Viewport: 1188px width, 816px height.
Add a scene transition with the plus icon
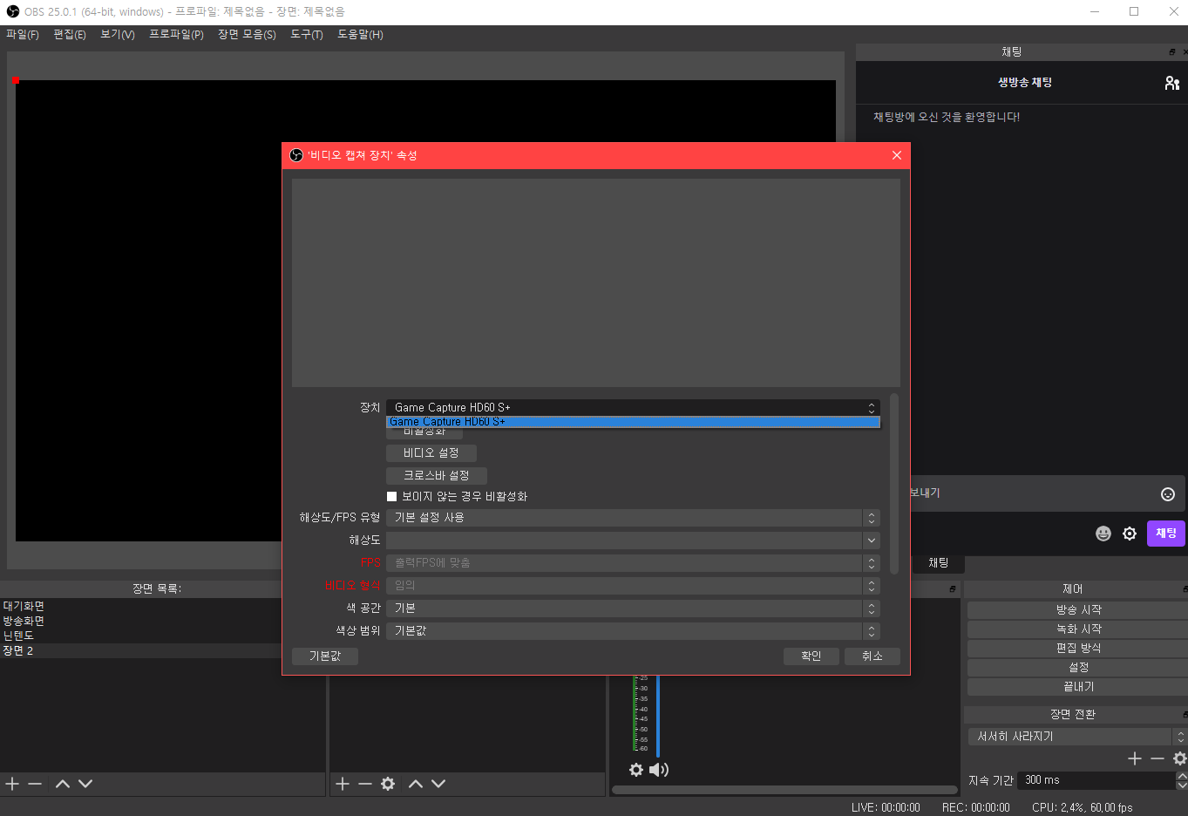pos(1135,758)
